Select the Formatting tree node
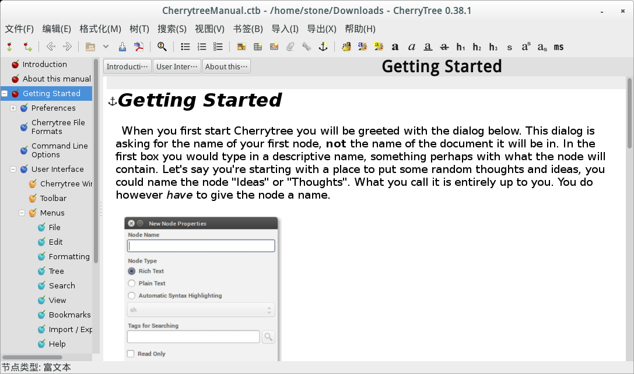This screenshot has width=634, height=374. point(69,256)
